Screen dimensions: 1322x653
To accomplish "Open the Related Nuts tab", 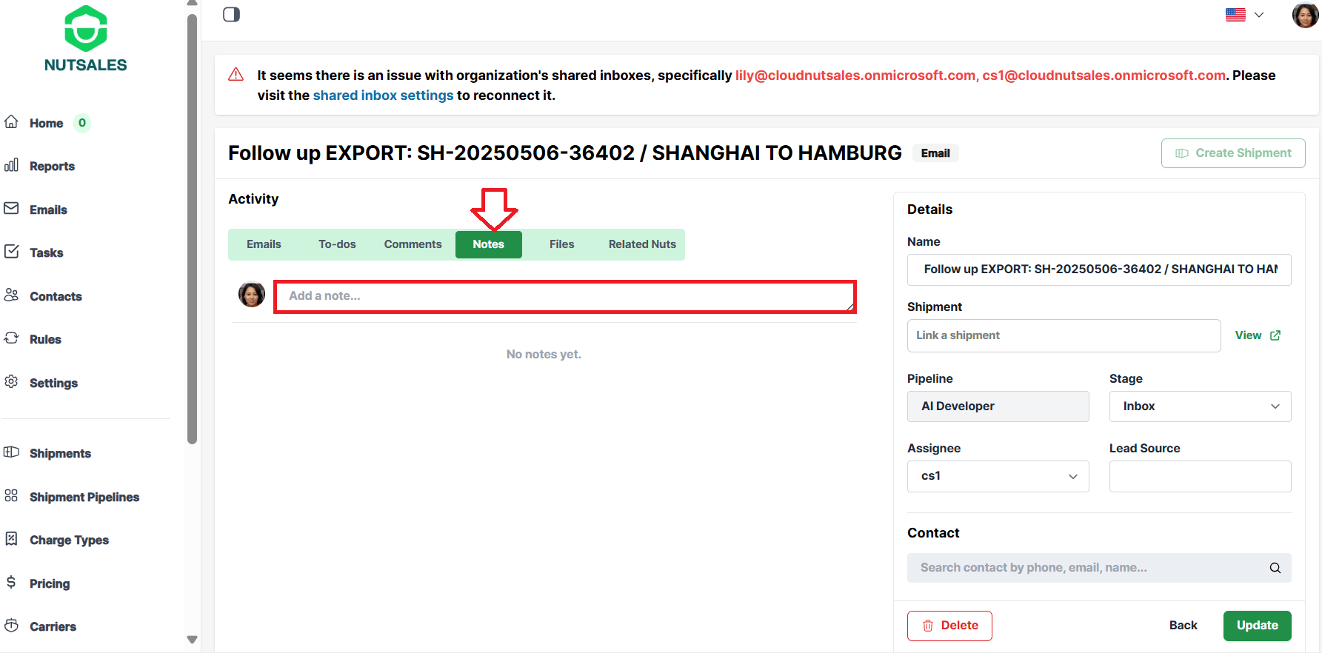I will (642, 244).
